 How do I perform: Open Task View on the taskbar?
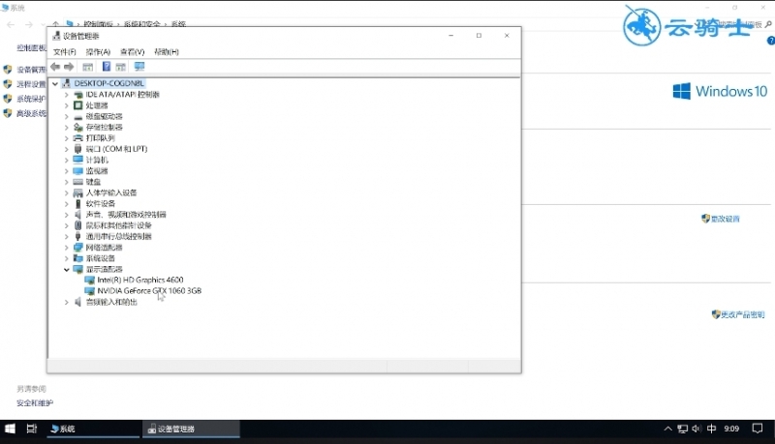click(32, 429)
